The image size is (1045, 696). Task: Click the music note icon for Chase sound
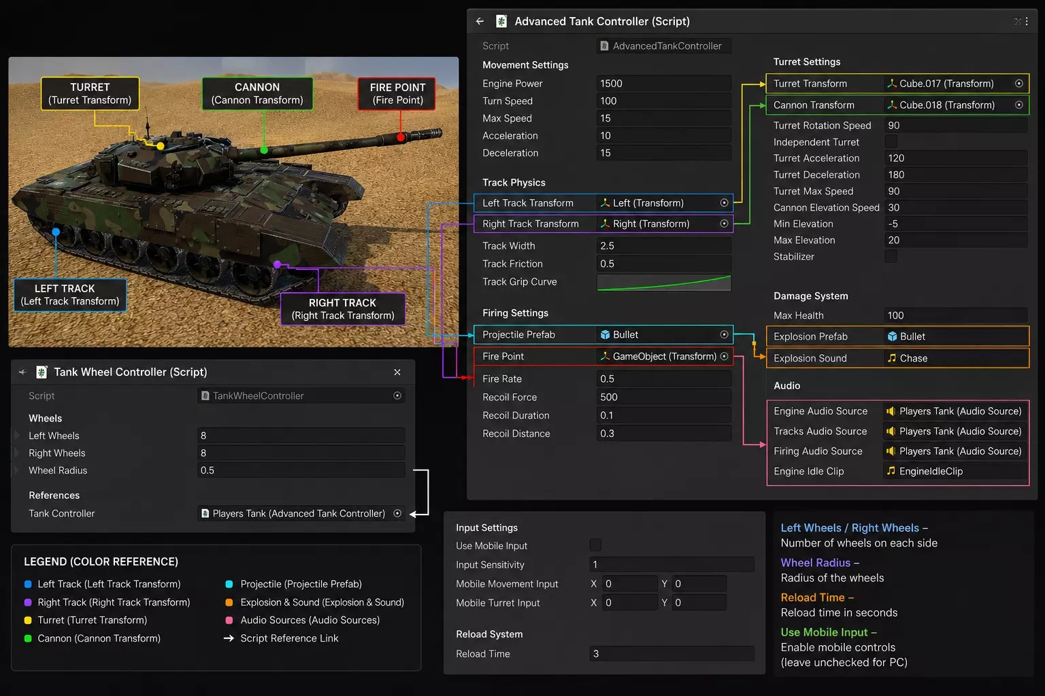[891, 358]
